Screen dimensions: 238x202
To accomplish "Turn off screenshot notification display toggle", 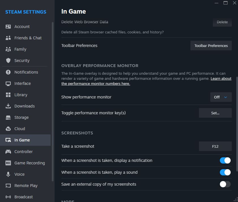I will click(x=225, y=160).
